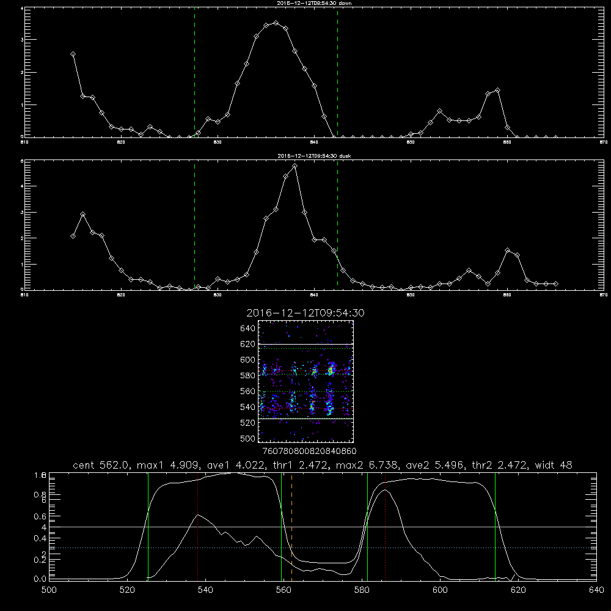This screenshot has width=611, height=611.
Task: Click the '2016-12-12T09:54:30 dawn' plot title
Action: tap(314, 3)
